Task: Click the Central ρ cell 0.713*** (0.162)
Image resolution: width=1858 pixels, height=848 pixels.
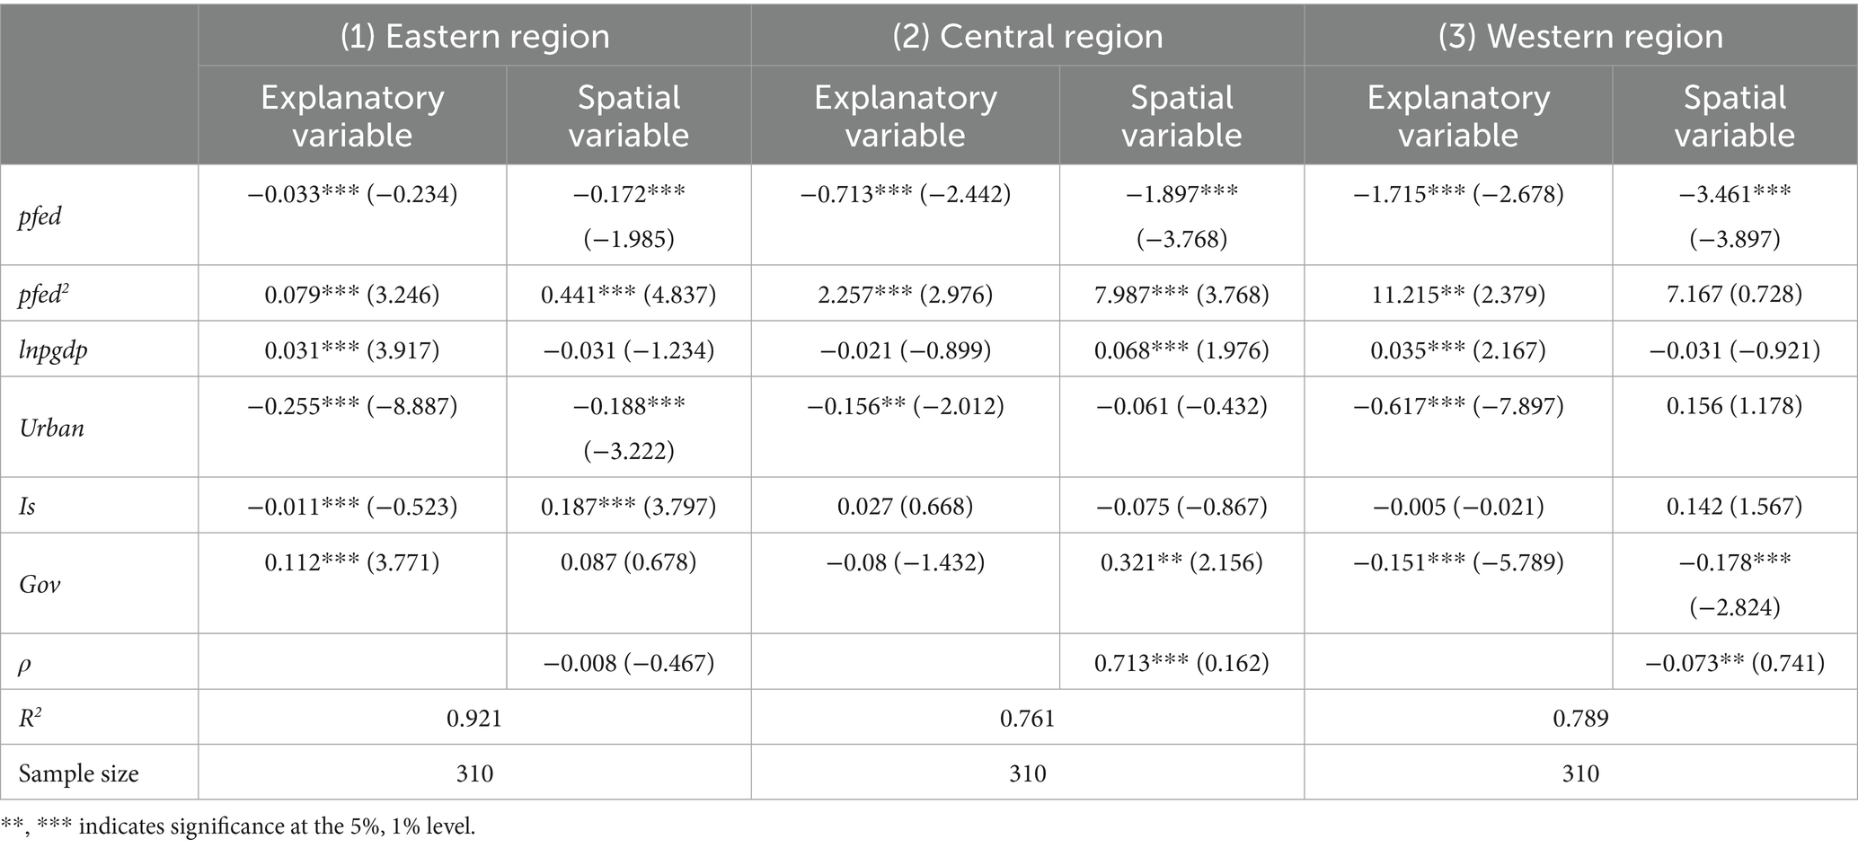Action: point(1181,663)
